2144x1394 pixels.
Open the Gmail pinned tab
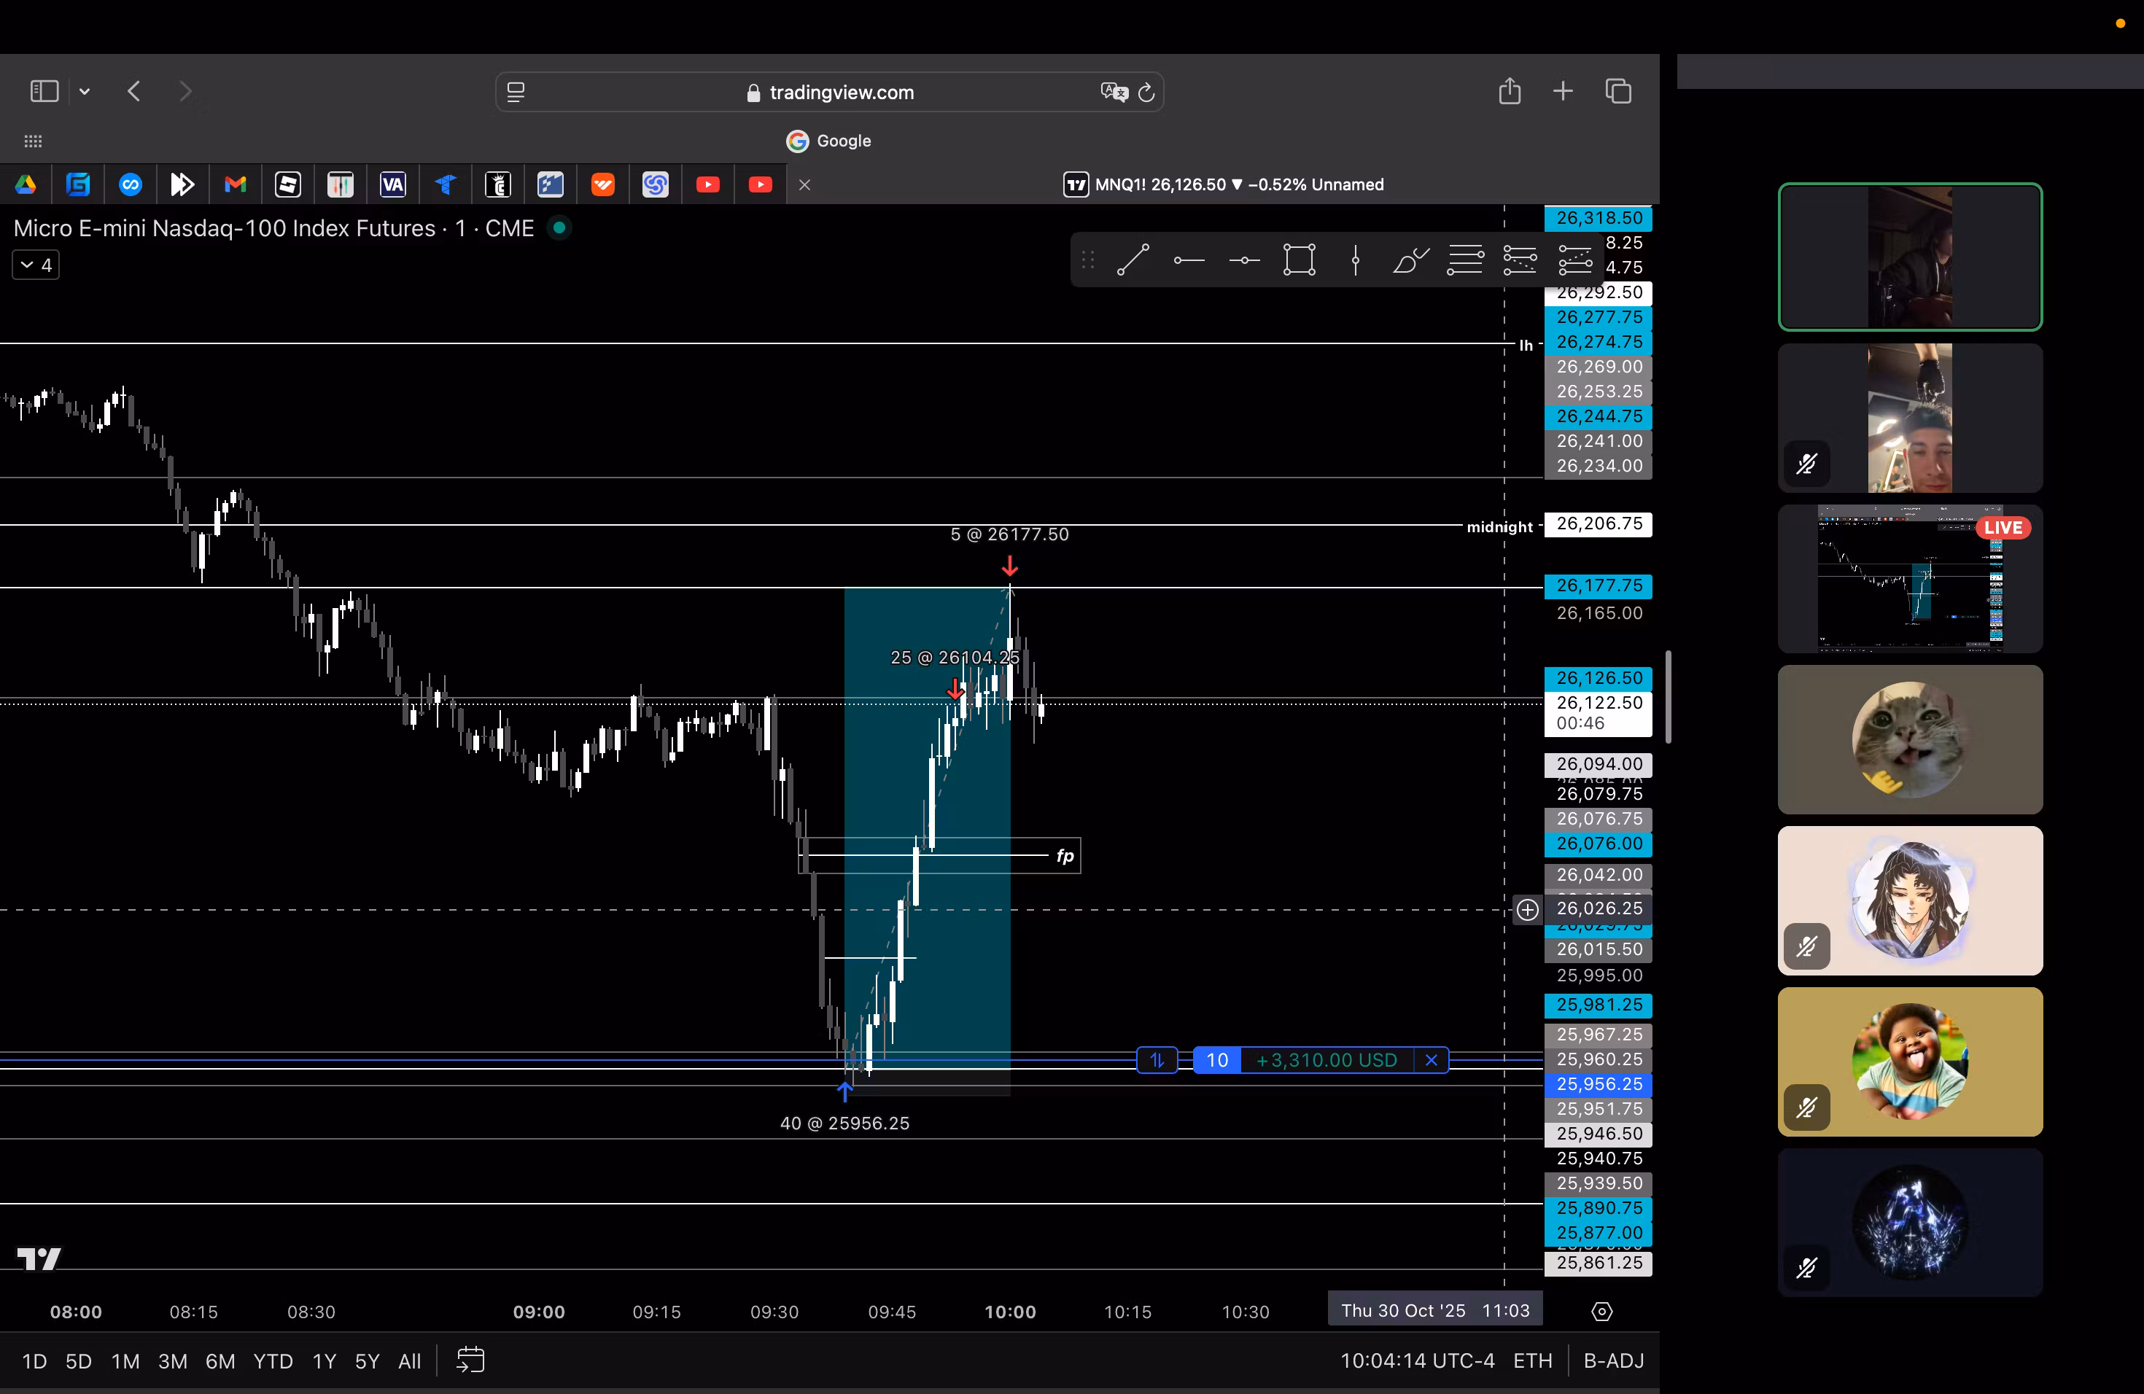pyautogui.click(x=235, y=184)
